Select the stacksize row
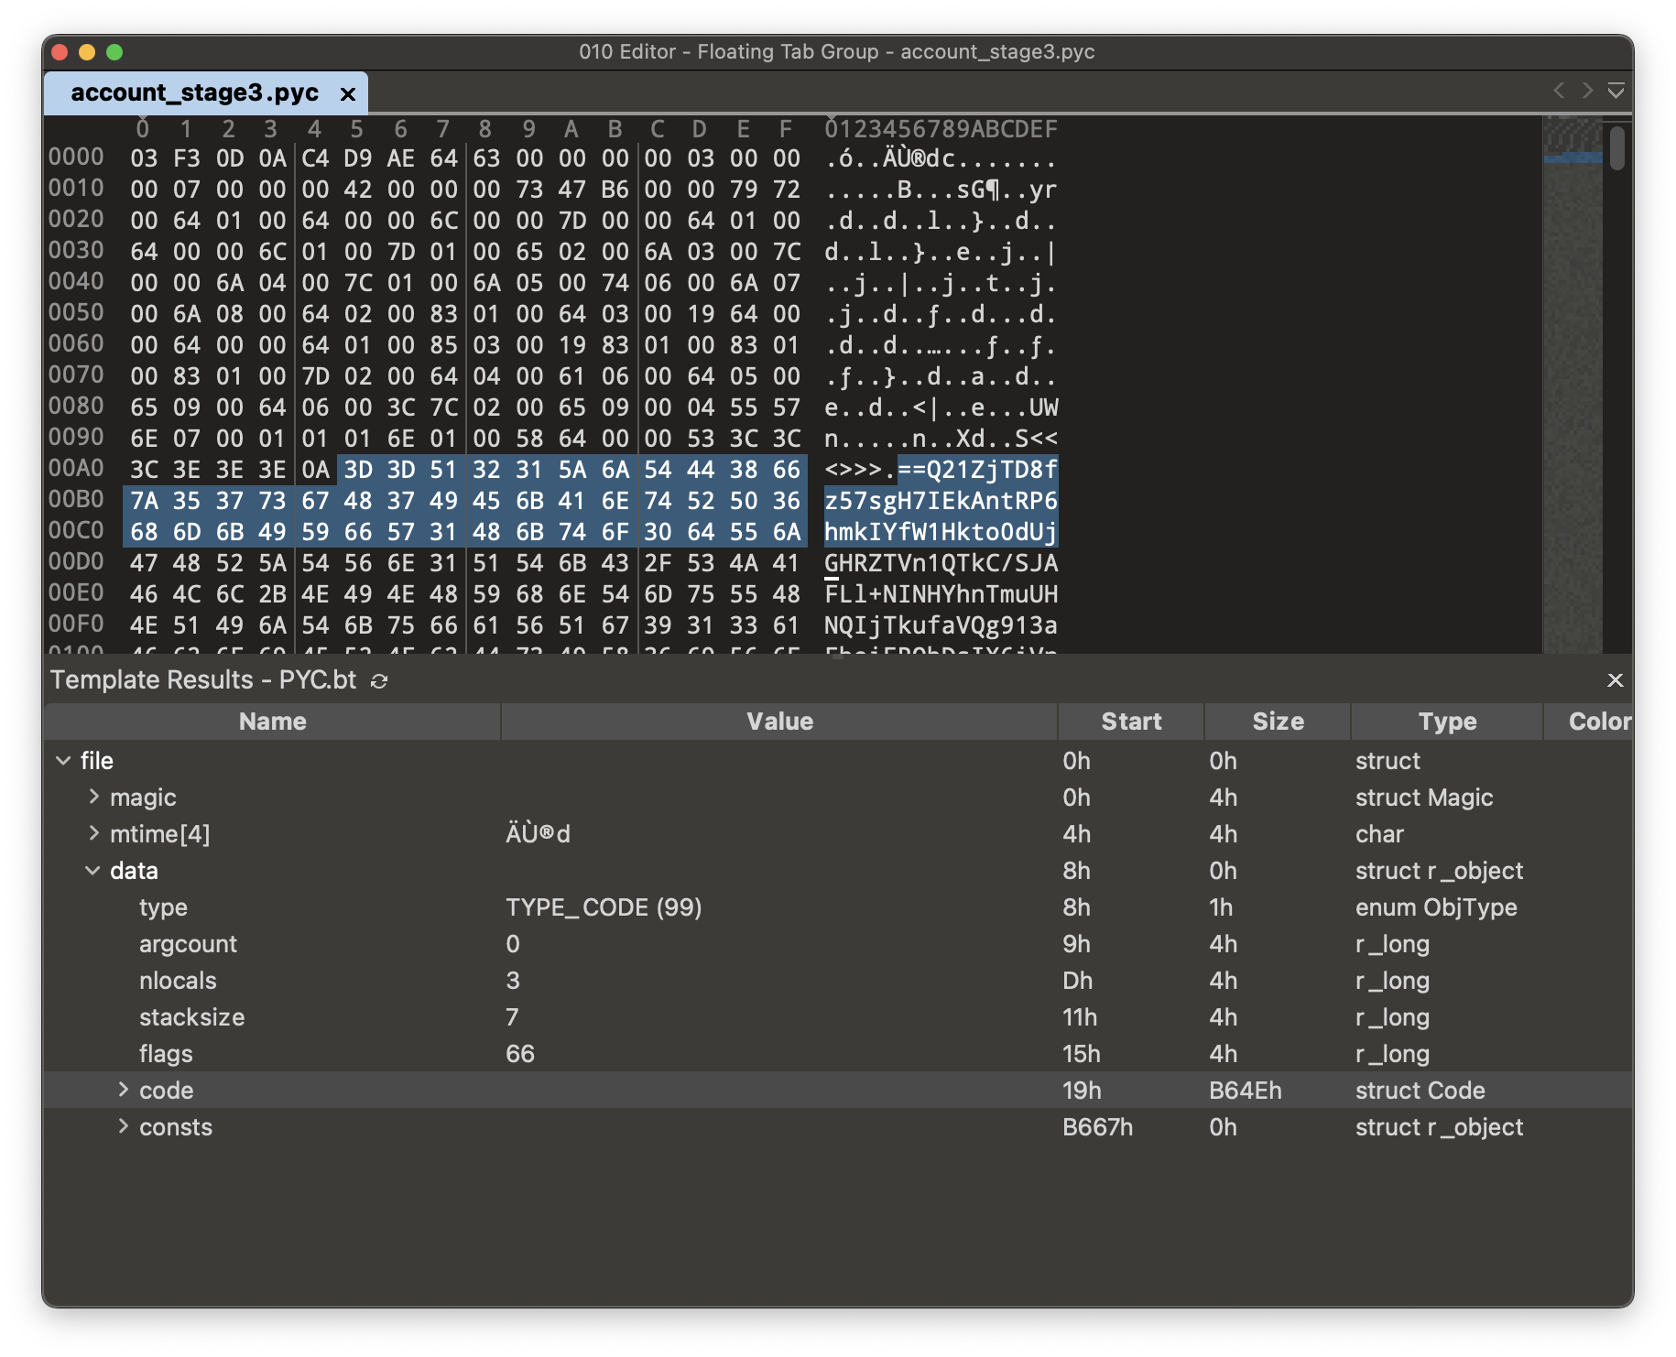1676x1357 pixels. pyautogui.click(x=838, y=1017)
